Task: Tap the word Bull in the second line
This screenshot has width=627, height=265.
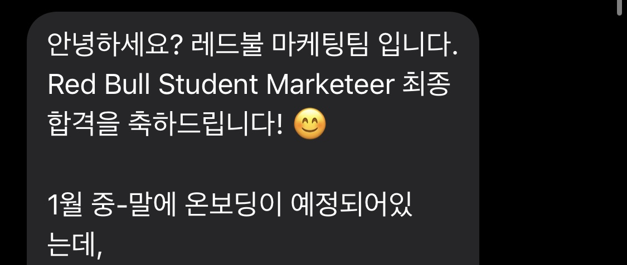Action: pyautogui.click(x=127, y=84)
